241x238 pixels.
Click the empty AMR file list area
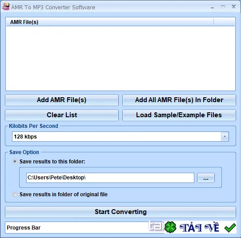tap(120, 58)
